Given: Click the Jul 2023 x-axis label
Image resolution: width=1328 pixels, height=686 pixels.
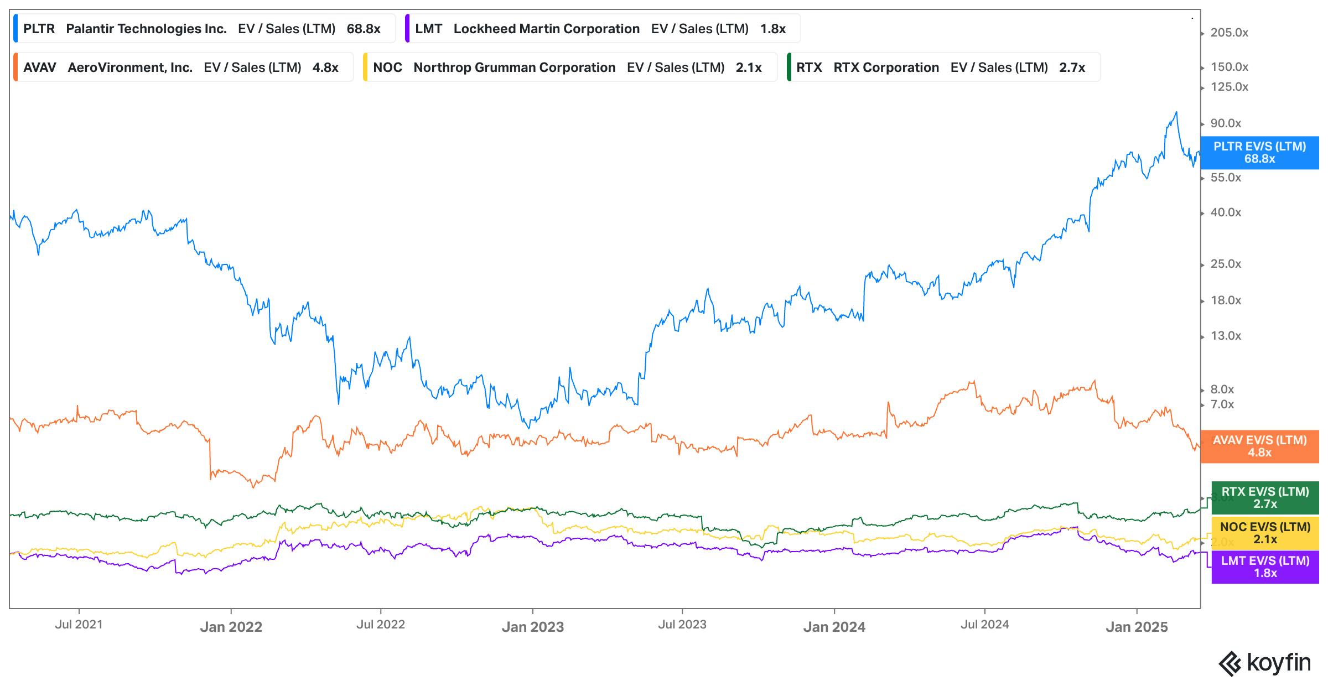Looking at the screenshot, I should (x=682, y=625).
